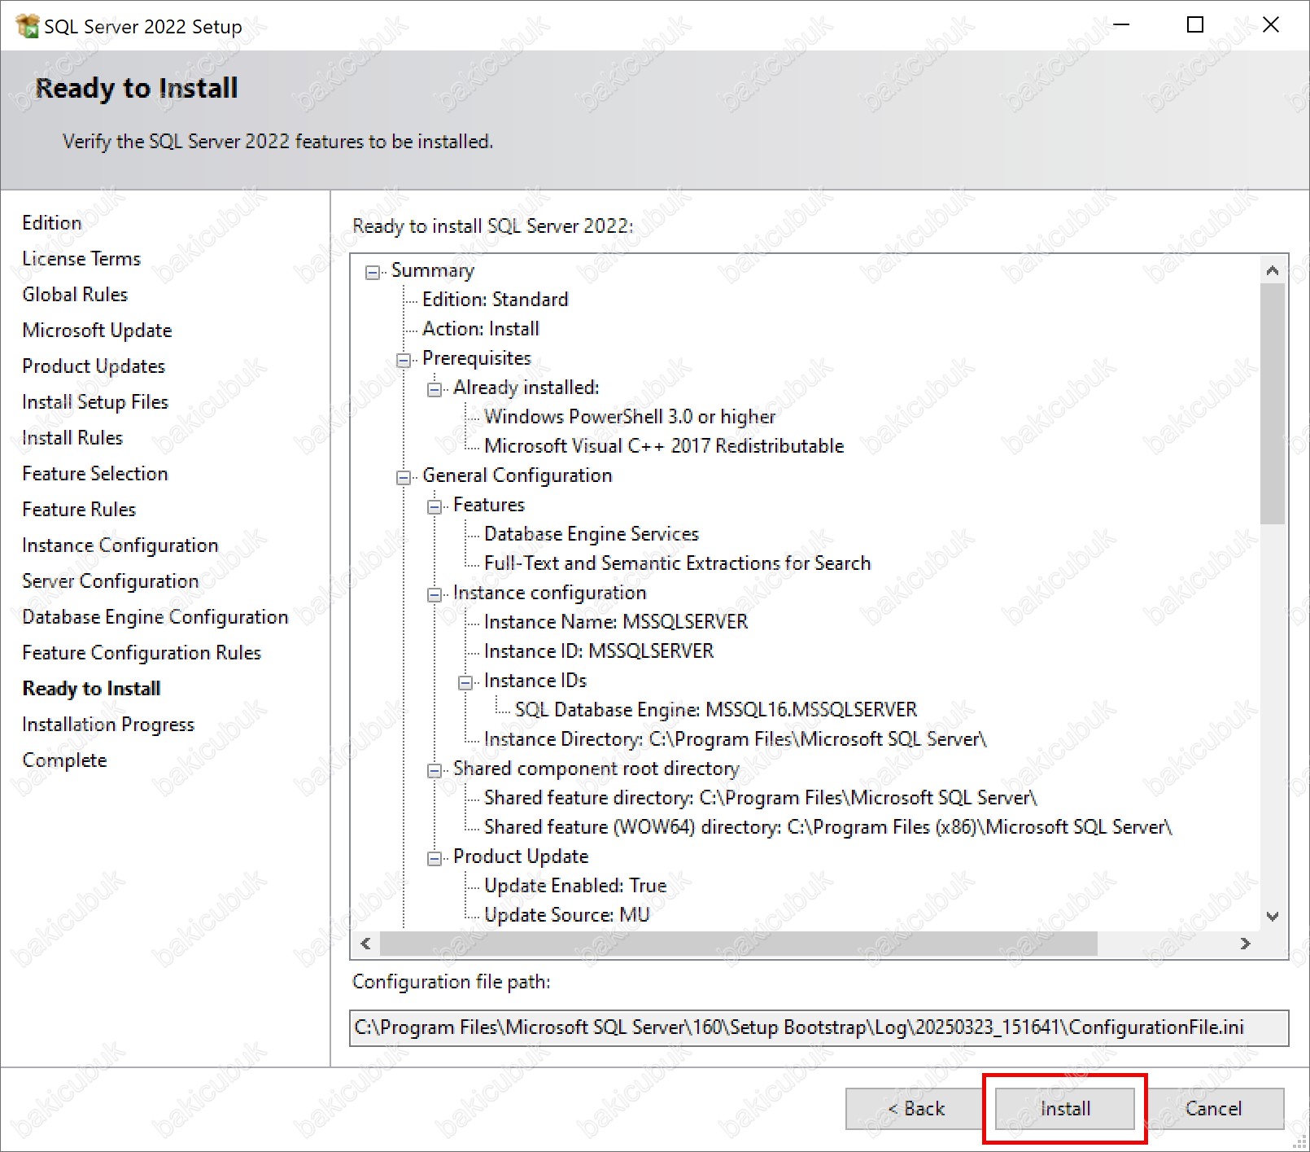
Task: Select 'Windows PowerShell 3.0 or higher' row
Action: (630, 417)
